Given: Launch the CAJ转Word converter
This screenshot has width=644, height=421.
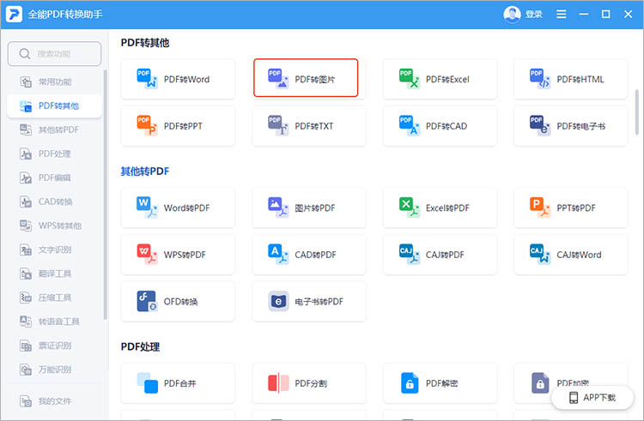Looking at the screenshot, I should tap(570, 255).
